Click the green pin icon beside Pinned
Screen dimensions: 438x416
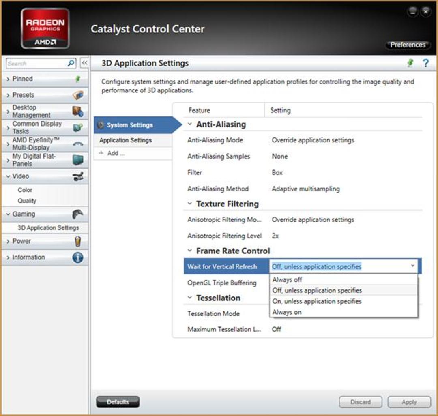coord(78,79)
